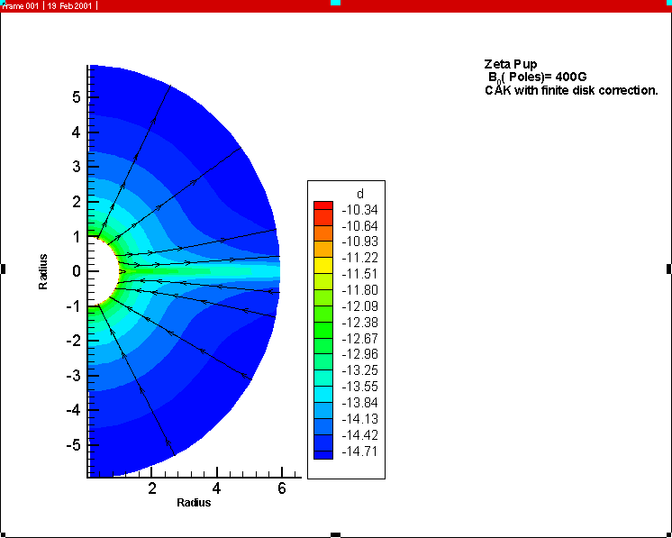Select the horizontal 'Radius' axis title
Viewport: 672px width, 538px height.
pyautogui.click(x=194, y=502)
